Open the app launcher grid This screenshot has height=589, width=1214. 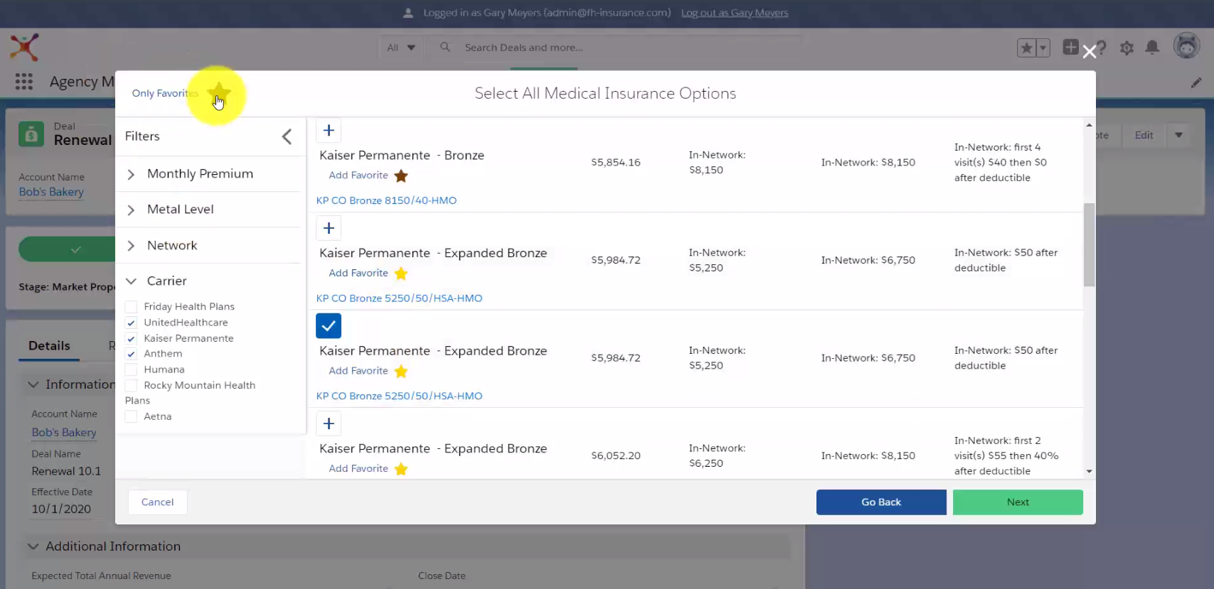tap(24, 82)
